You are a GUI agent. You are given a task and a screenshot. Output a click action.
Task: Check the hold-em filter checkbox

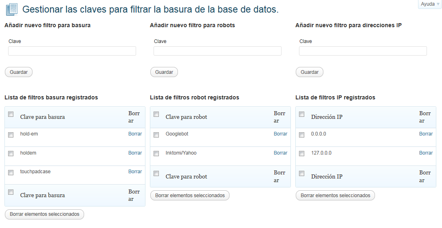[x=11, y=135]
